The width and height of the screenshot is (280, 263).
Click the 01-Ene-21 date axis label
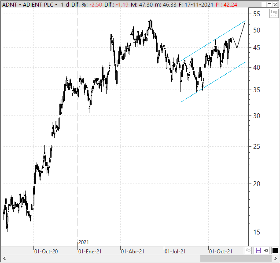(90, 252)
